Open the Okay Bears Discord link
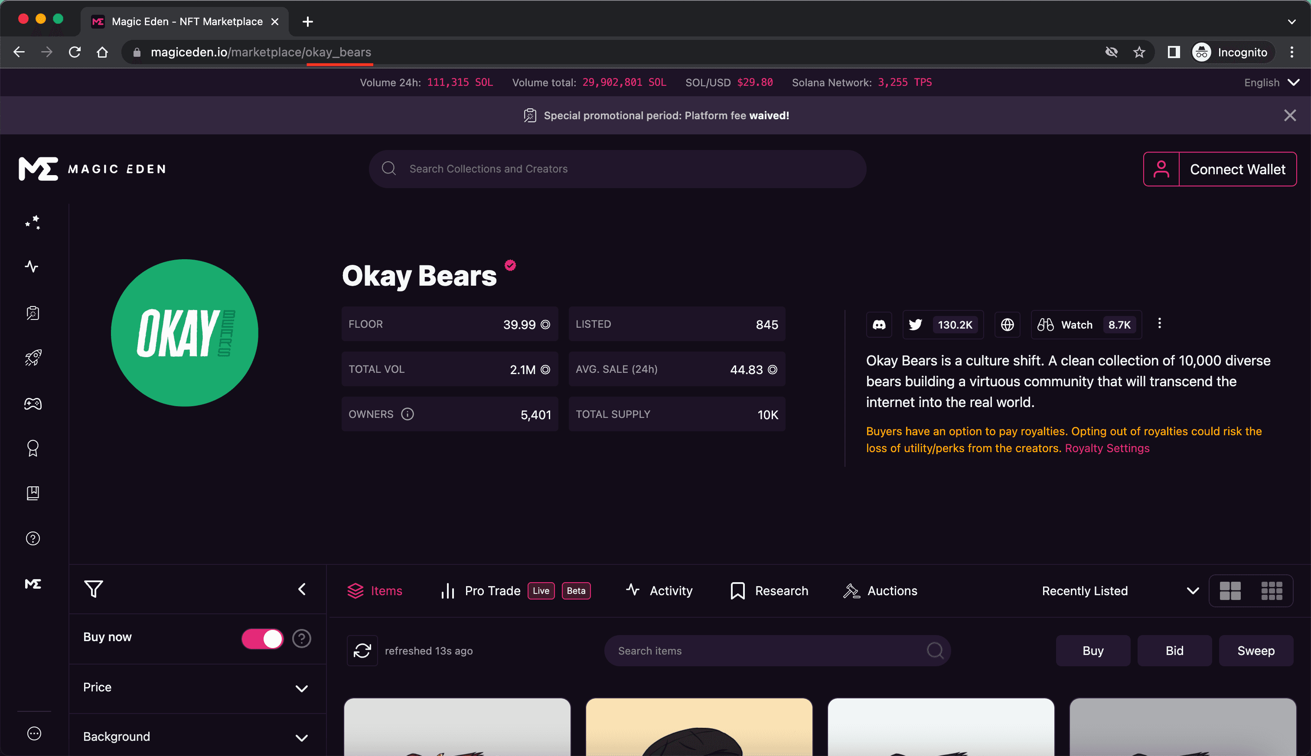Image resolution: width=1311 pixels, height=756 pixels. click(x=879, y=325)
